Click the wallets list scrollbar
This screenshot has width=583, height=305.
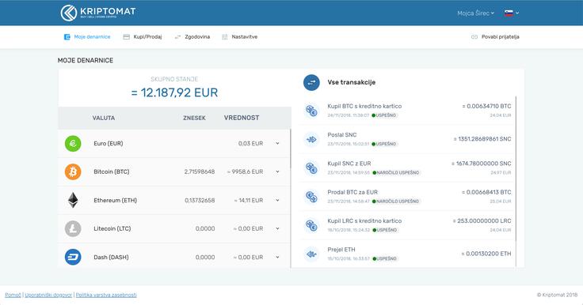click(291, 149)
